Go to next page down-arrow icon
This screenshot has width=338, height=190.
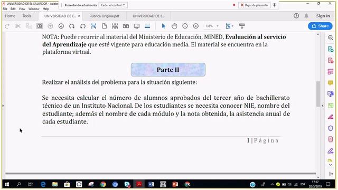point(61,26)
